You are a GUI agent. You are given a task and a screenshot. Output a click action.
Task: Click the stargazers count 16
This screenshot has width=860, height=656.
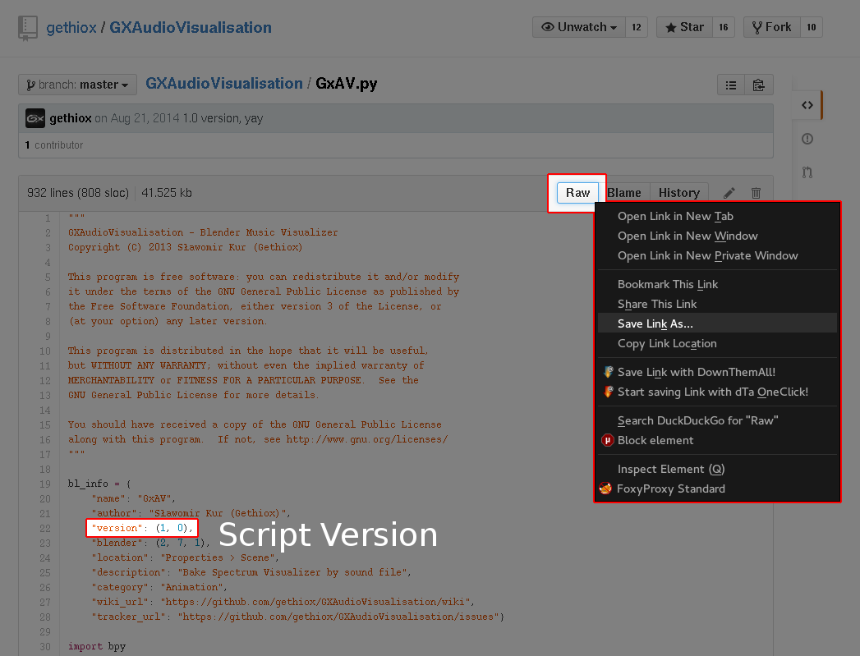724,27
